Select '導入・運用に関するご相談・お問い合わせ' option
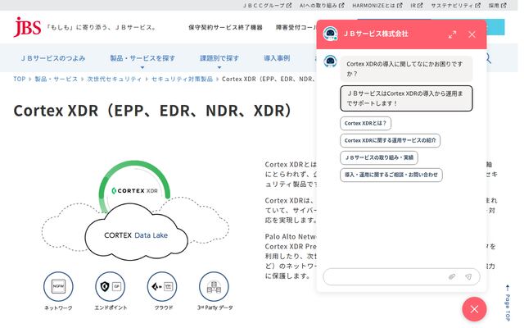524x328 pixels. tap(391, 175)
